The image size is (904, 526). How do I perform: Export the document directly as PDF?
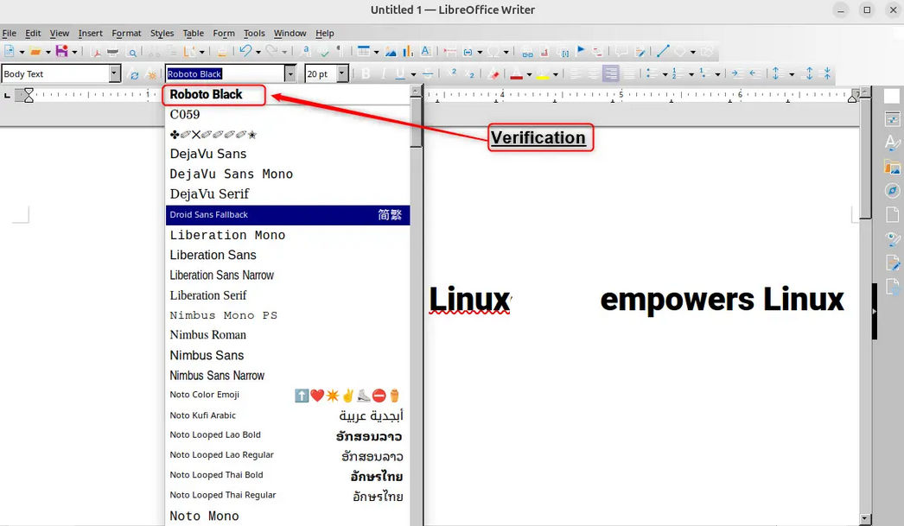click(x=97, y=52)
